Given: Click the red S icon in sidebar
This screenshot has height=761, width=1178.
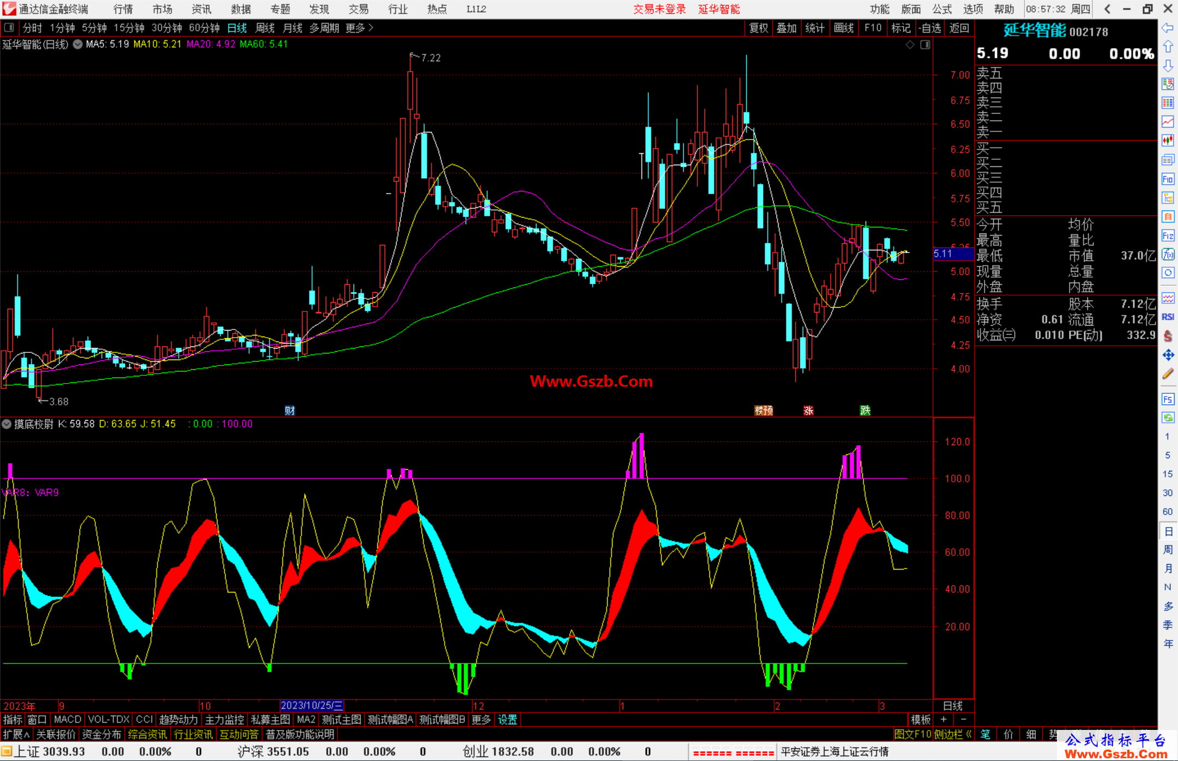Looking at the screenshot, I should tap(1168, 336).
